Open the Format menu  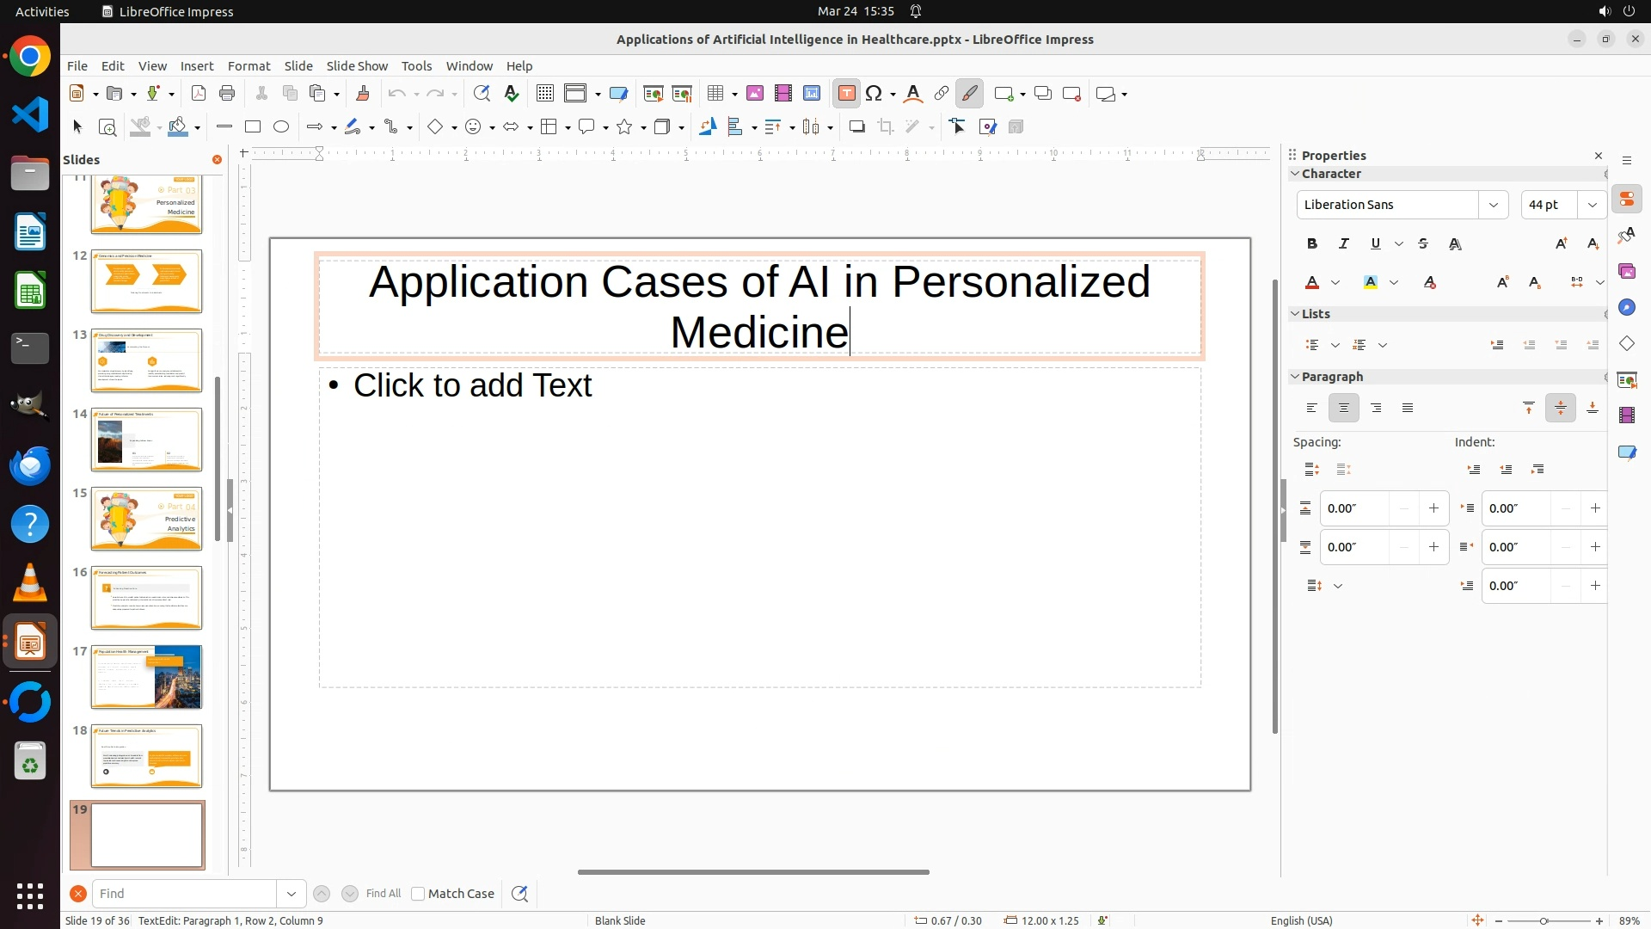coord(249,66)
